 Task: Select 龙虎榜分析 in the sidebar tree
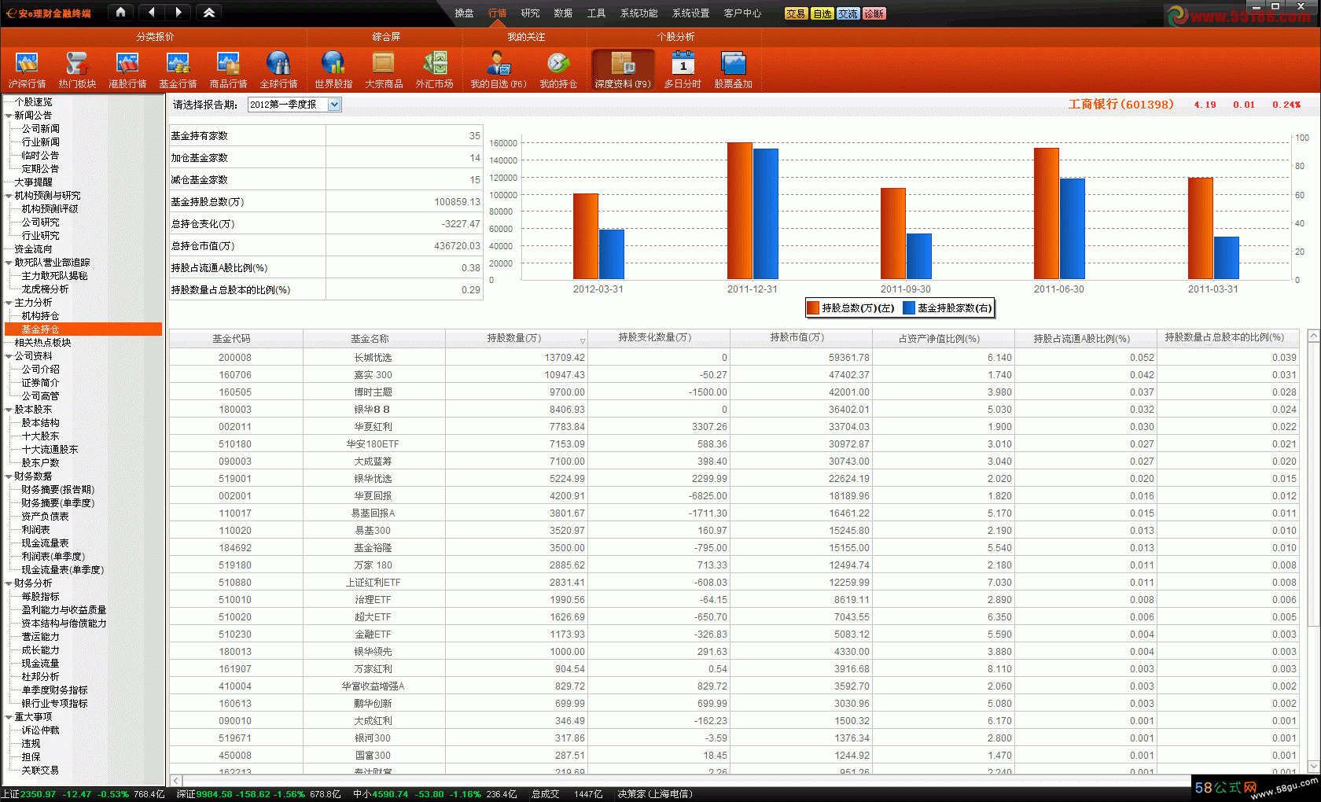45,289
